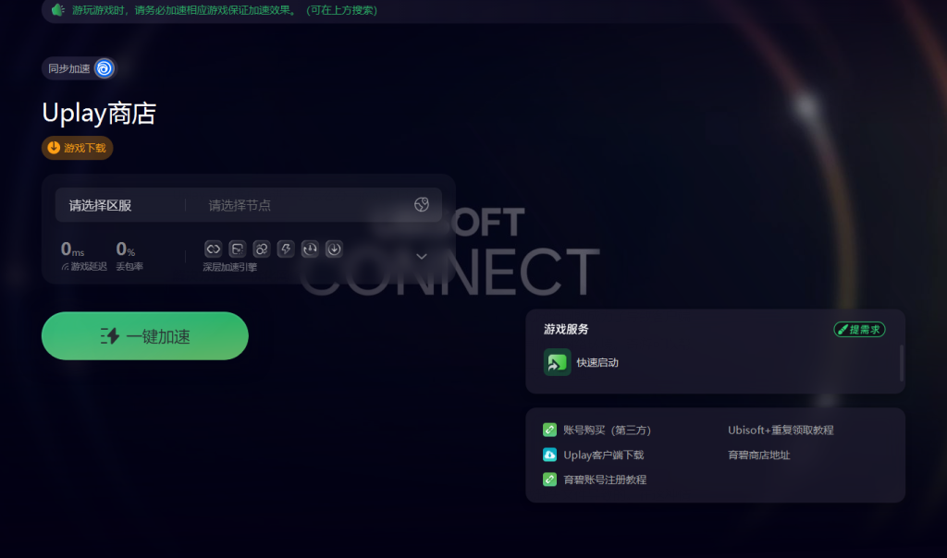Expand the acceleration engine chevron
Image resolution: width=947 pixels, height=558 pixels.
tap(422, 257)
